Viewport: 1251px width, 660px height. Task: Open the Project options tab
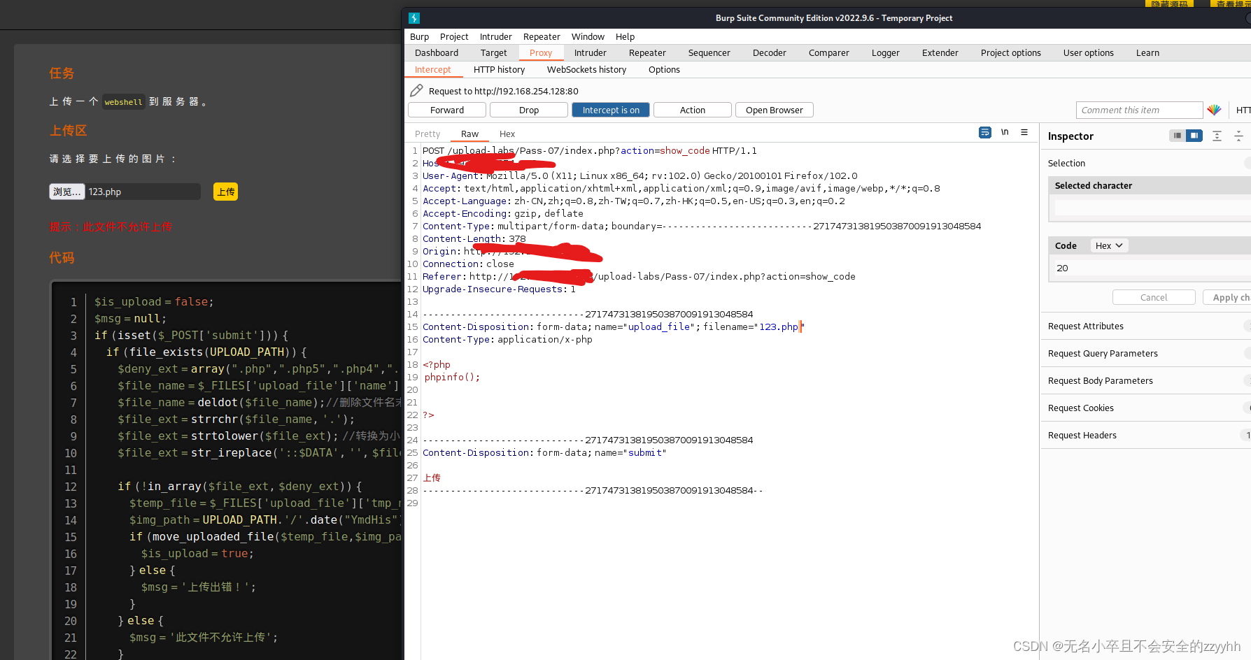click(x=1010, y=52)
